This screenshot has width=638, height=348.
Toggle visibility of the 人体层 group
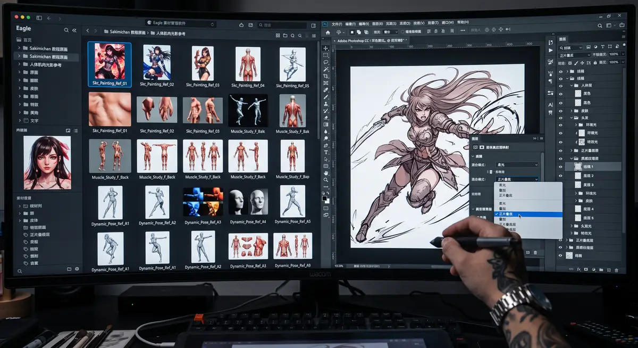(560, 86)
